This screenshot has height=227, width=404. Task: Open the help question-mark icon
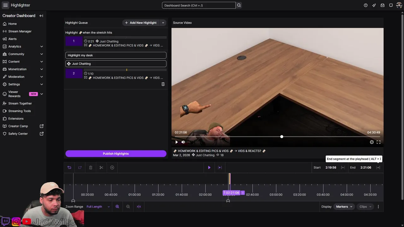click(x=365, y=5)
